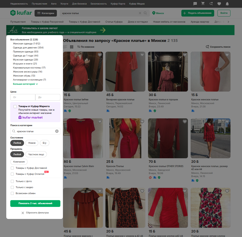Open 'Услуги' top menu

64,4
